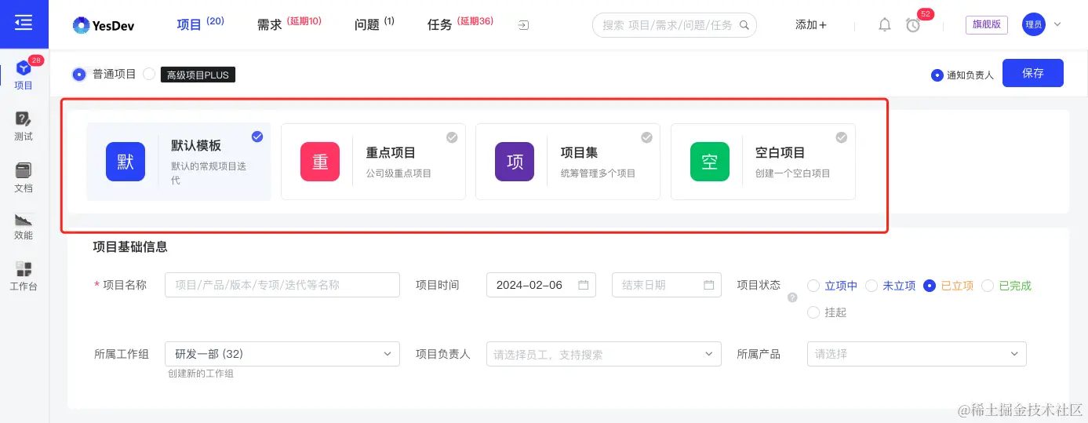This screenshot has height=423, width=1088.
Task: Select the 普通项目 radio button
Action: [78, 74]
